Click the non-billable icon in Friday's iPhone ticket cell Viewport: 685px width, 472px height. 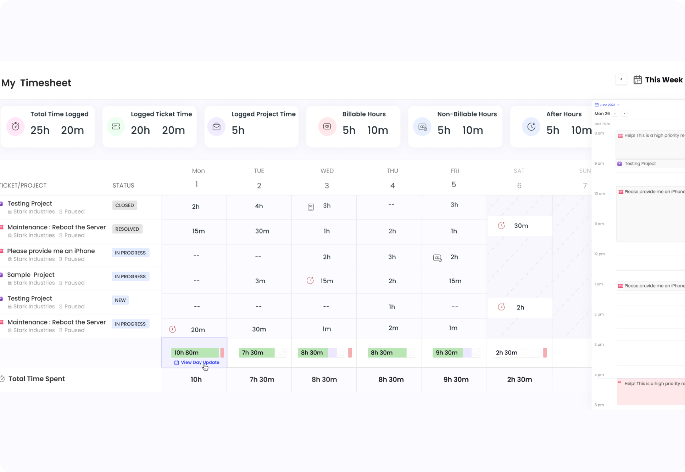(438, 258)
